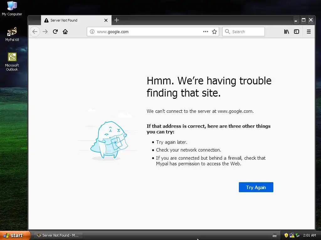Click the firewall permission bullet text
Viewport: 321px width, 240px height.
tap(211, 161)
